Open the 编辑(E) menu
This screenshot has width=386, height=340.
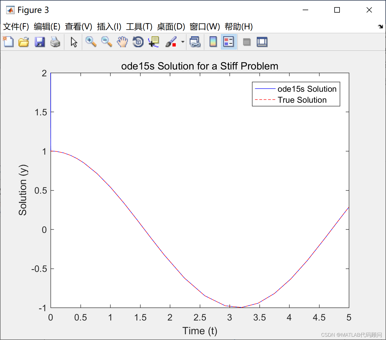click(x=47, y=27)
